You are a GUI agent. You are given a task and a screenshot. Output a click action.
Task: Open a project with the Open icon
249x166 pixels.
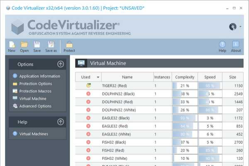click(24, 45)
